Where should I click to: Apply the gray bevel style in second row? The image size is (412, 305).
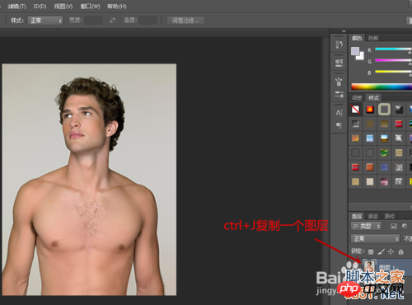(x=355, y=124)
